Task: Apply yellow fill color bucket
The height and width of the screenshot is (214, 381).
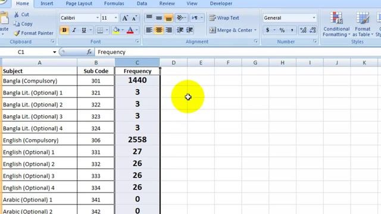Action: [116, 30]
